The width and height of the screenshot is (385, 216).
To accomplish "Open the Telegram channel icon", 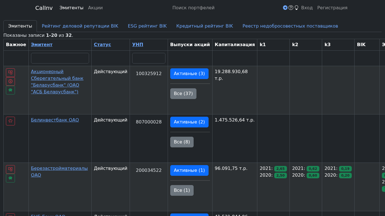I will (285, 8).
